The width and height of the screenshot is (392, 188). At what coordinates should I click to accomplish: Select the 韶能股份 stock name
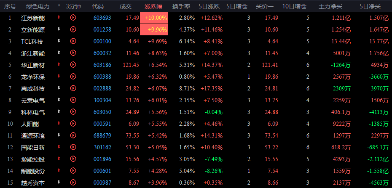33,171
